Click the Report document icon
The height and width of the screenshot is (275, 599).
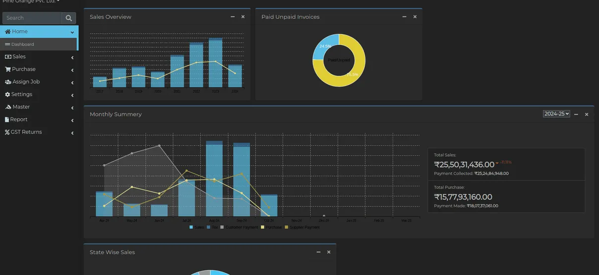7,120
